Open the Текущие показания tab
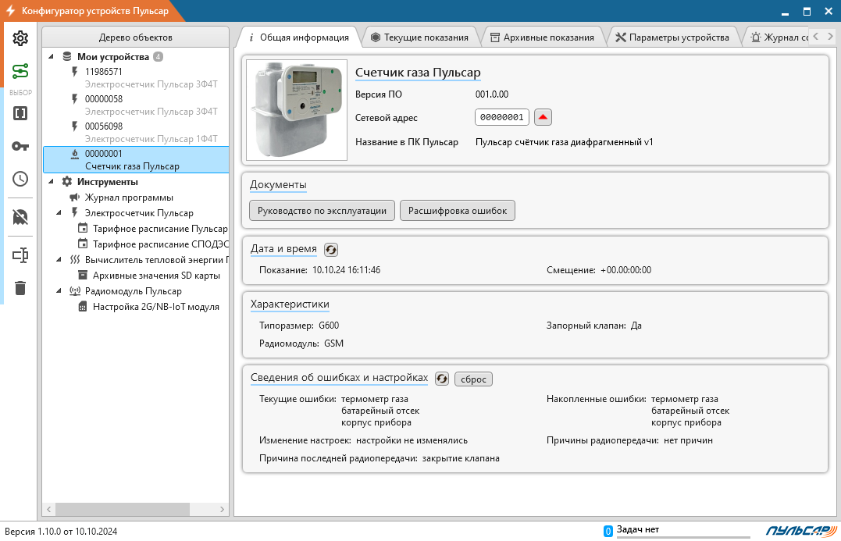Image resolution: width=841 pixels, height=541 pixels. (419, 37)
